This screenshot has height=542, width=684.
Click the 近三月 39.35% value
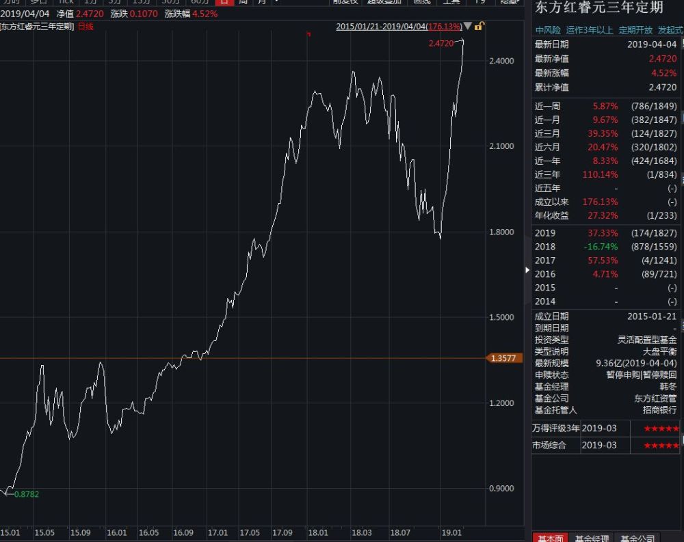point(603,133)
